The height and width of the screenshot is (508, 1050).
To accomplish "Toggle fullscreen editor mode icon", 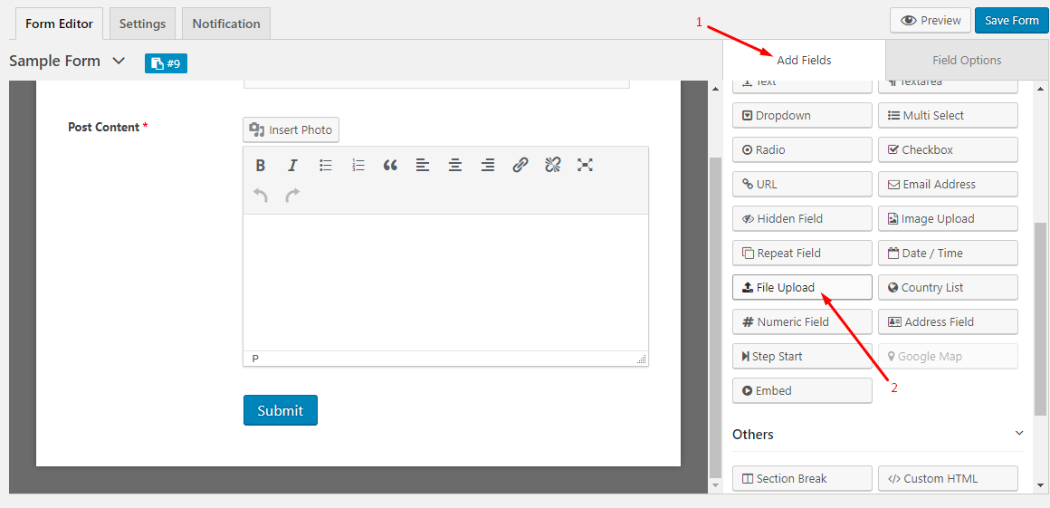I will [586, 165].
